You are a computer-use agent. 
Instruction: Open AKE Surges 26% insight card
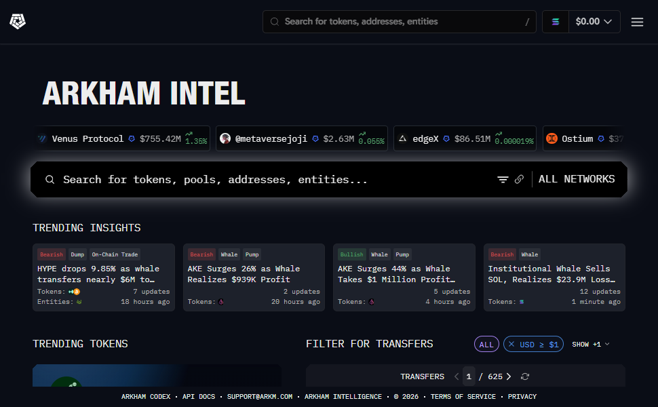(x=254, y=277)
